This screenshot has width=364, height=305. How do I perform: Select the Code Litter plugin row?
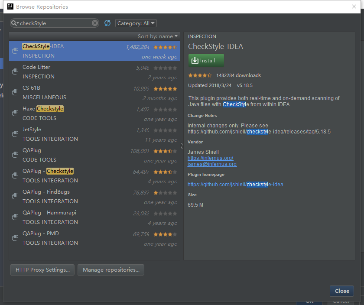pos(94,72)
